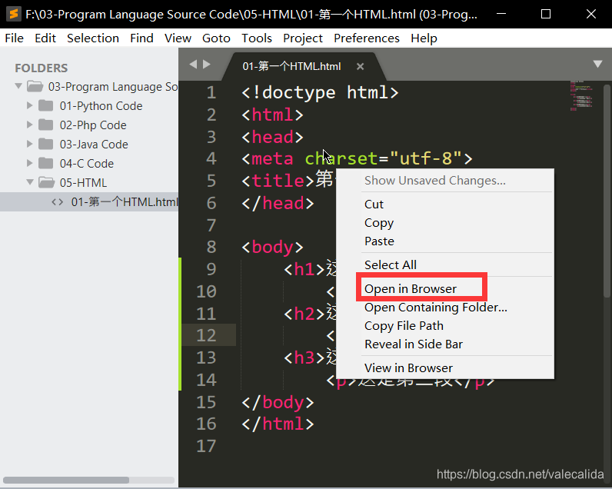
Task: Open the Project menu
Action: click(303, 38)
